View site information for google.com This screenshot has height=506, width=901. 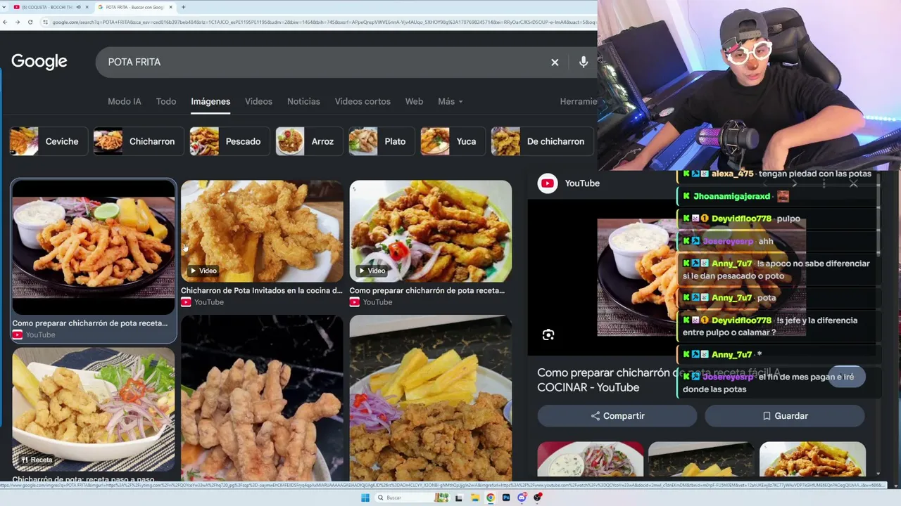46,22
